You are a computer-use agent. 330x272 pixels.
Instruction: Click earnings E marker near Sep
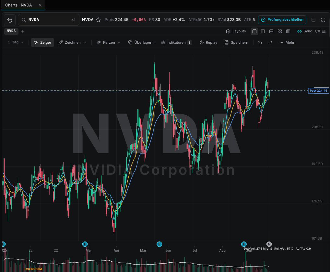click(x=244, y=244)
